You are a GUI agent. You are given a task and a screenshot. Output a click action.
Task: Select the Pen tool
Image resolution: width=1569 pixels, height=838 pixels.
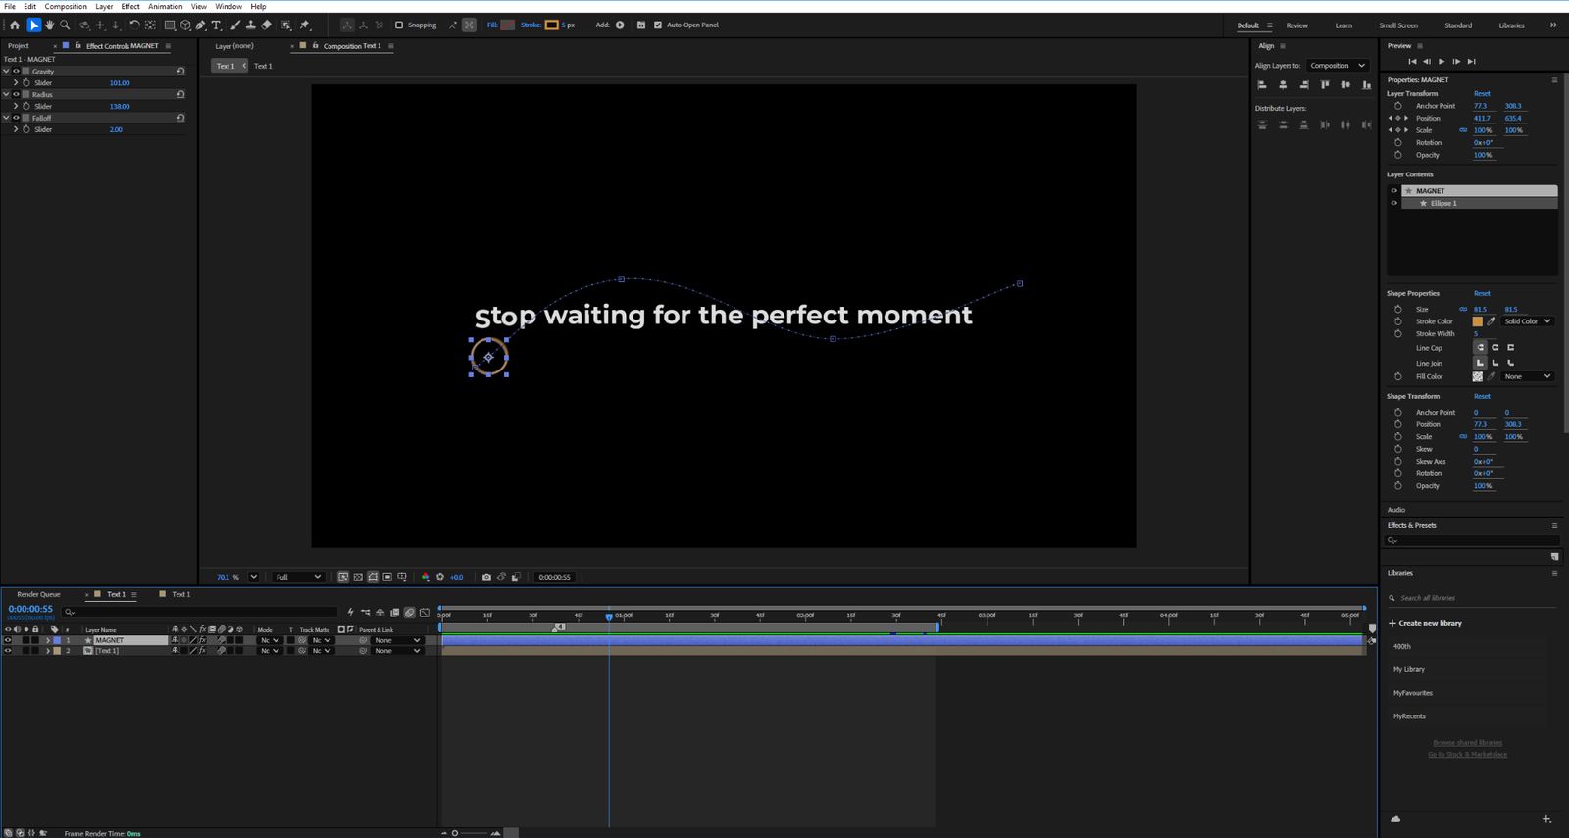click(x=201, y=25)
